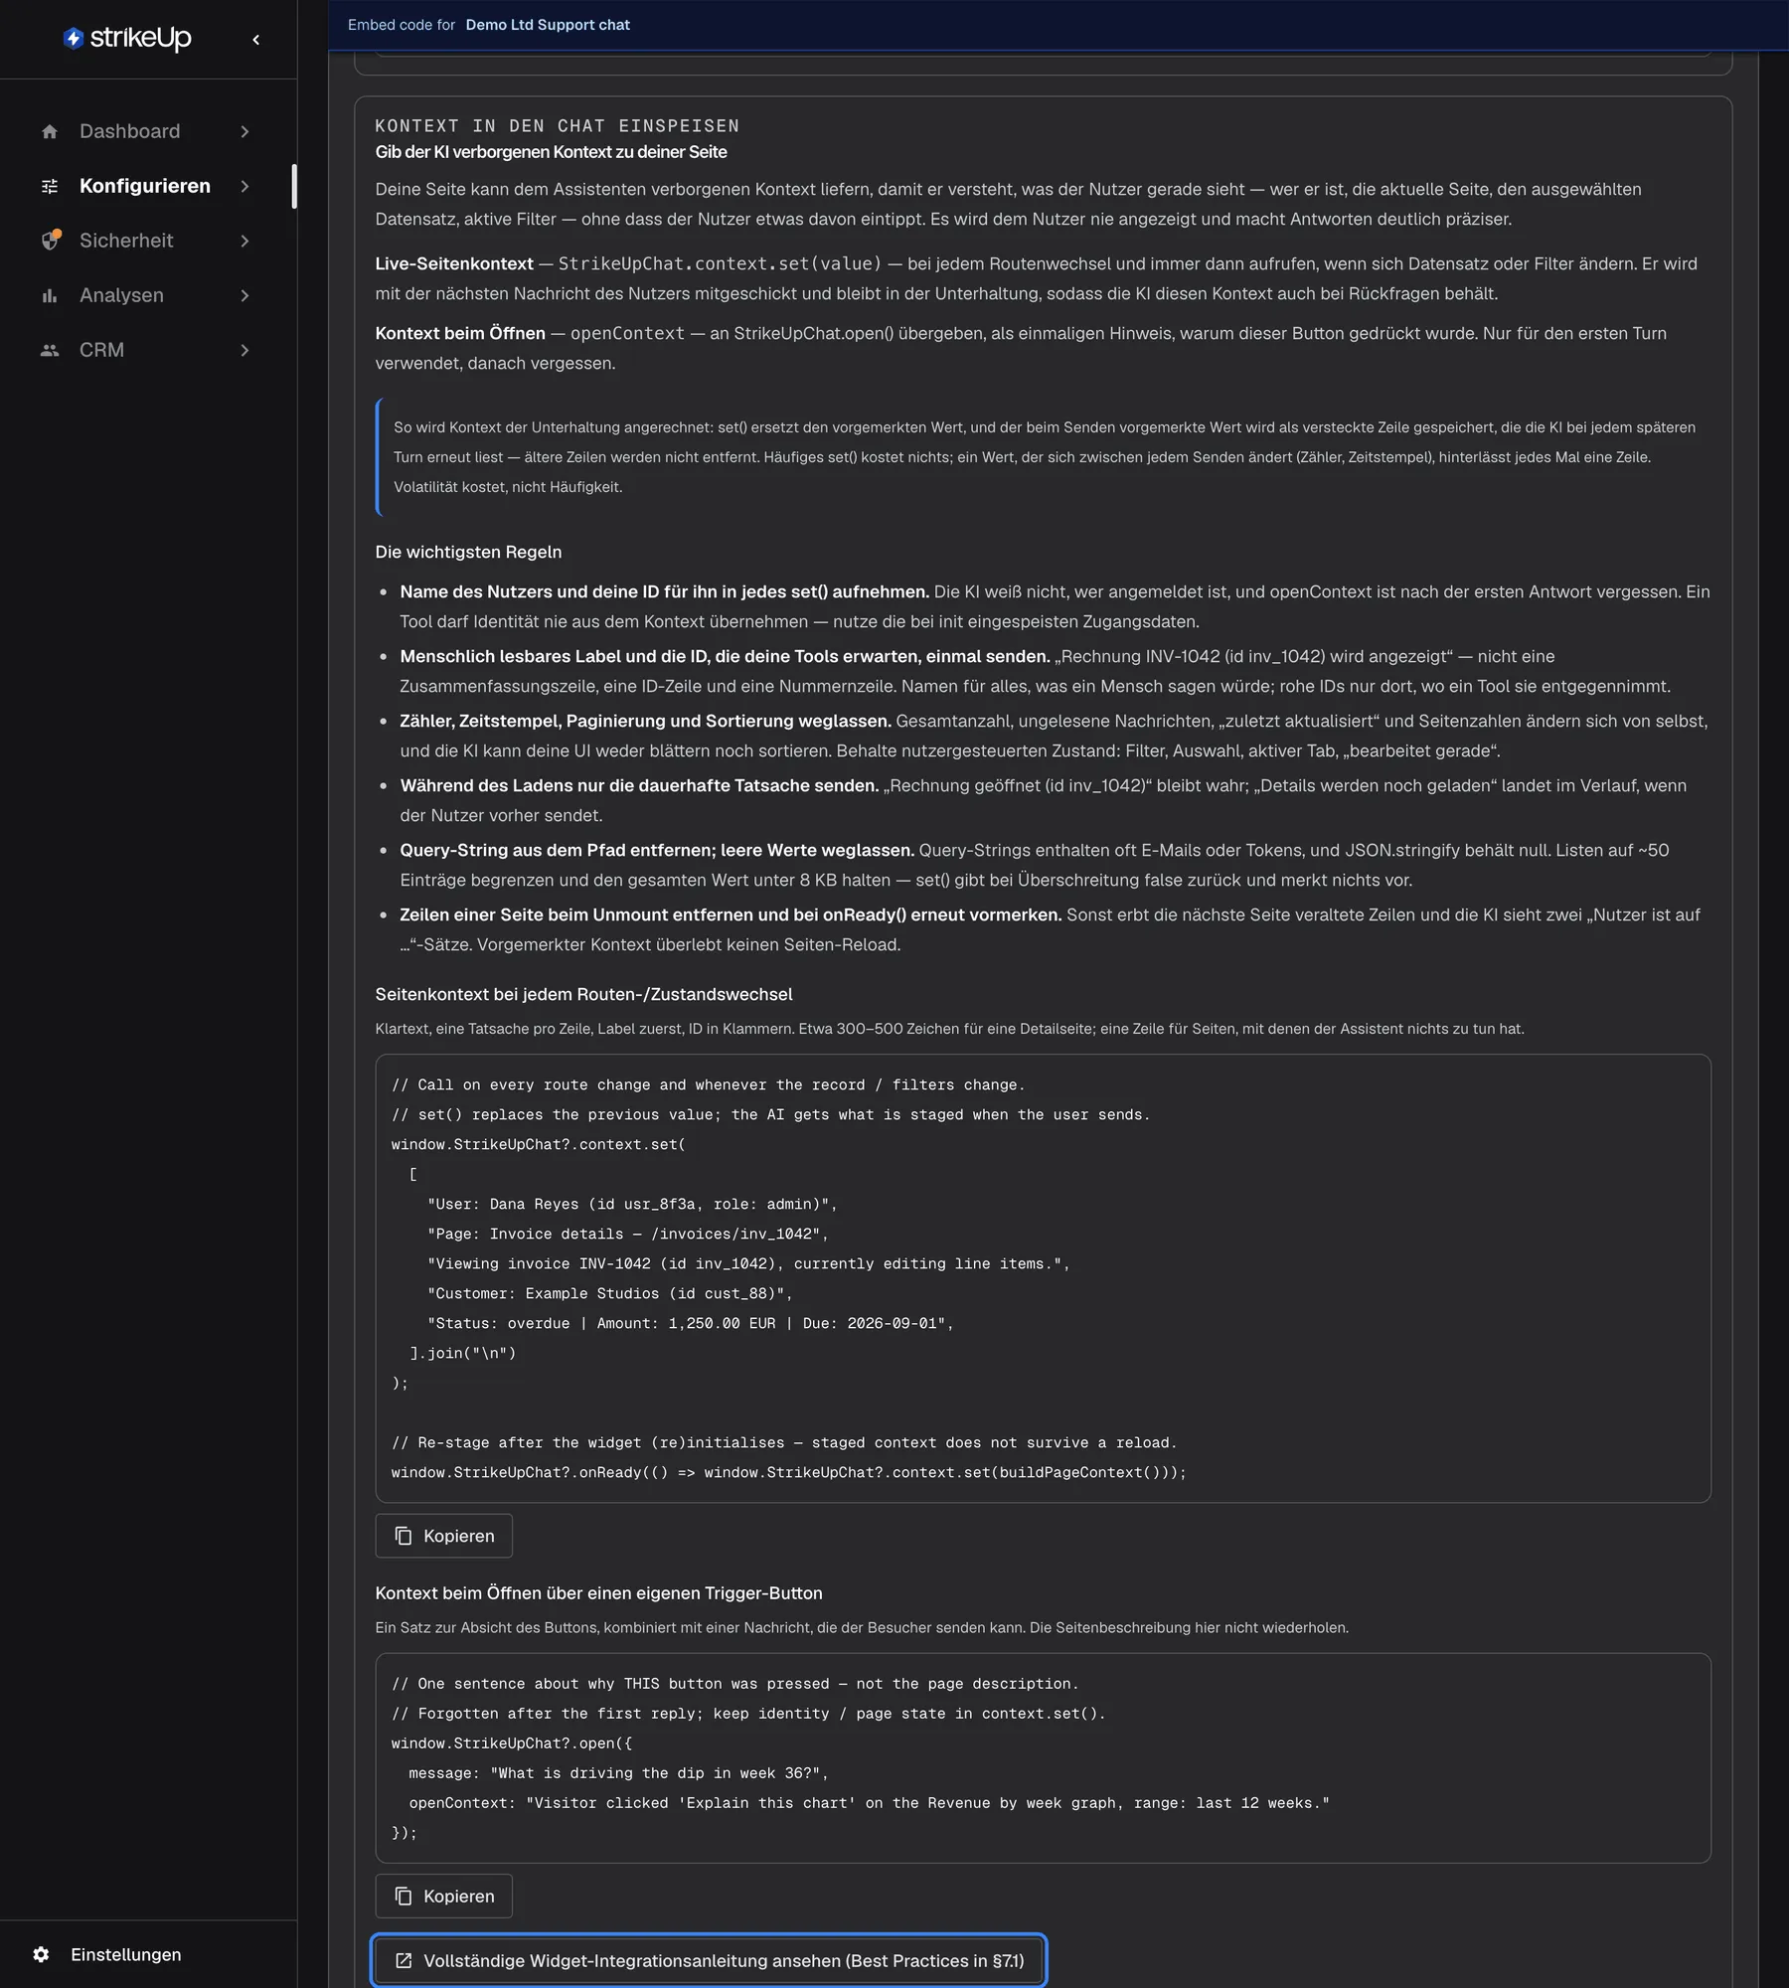
Task: Click the blue note about 'Volatilität kostet'
Action: 1044,457
